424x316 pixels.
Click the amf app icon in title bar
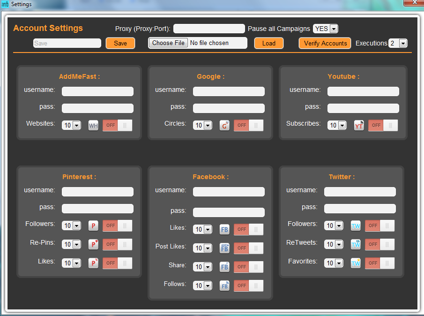point(5,4)
